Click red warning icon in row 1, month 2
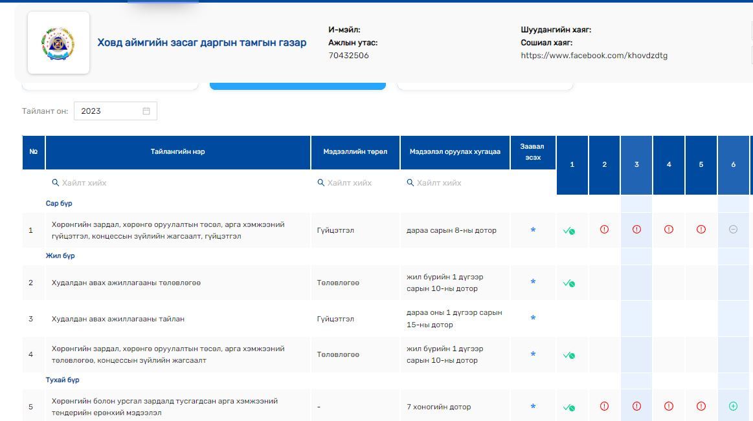The width and height of the screenshot is (753, 421). point(604,230)
